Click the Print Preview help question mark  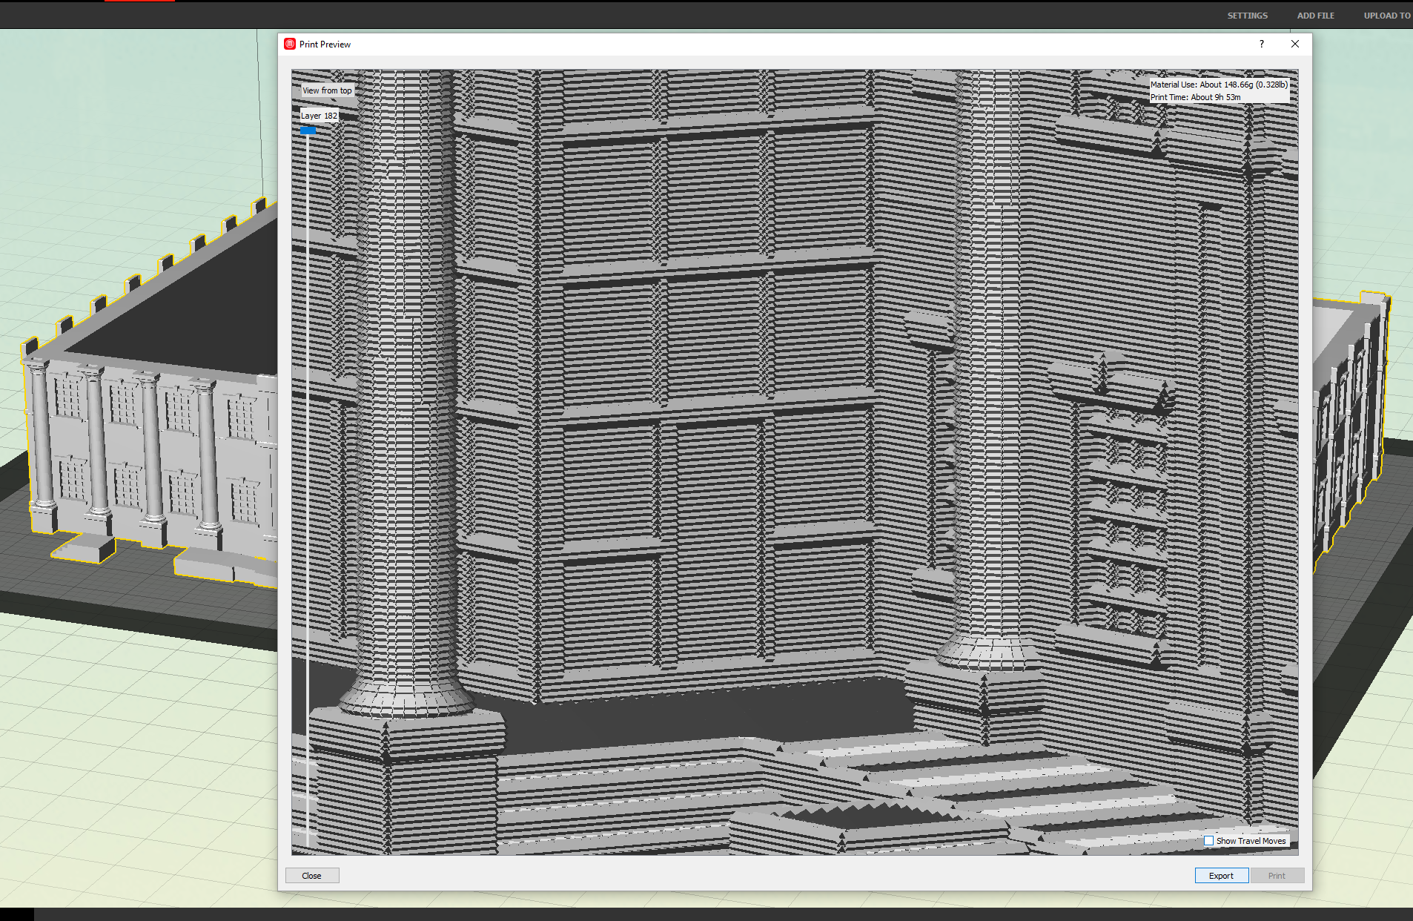click(x=1261, y=44)
